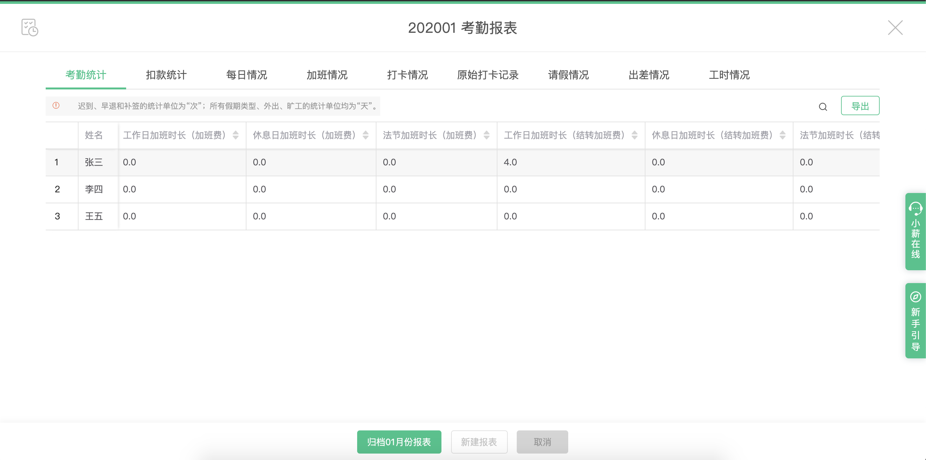Image resolution: width=926 pixels, height=460 pixels.
Task: Sort by 休息日加班时长（加班费）column
Action: pyautogui.click(x=366, y=135)
